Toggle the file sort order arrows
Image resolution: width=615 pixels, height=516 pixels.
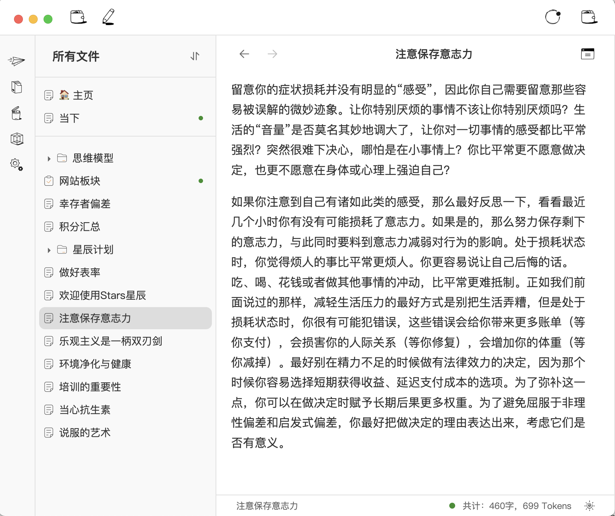click(x=195, y=56)
